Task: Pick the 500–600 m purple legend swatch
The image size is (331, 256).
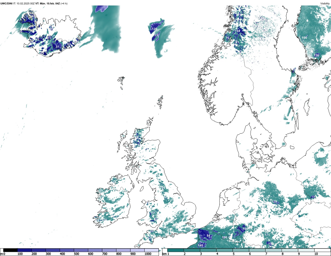Action: tap(81, 250)
